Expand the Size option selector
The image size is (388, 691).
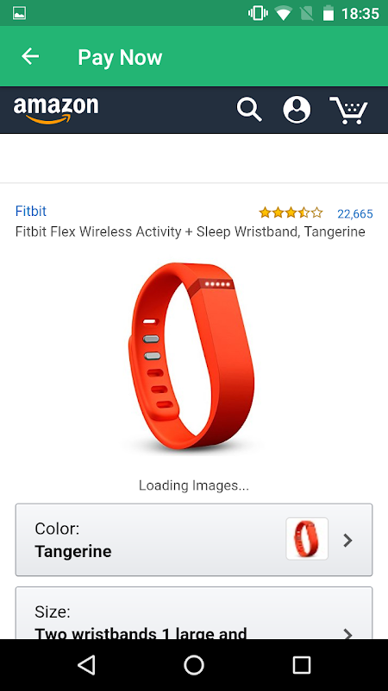(194, 613)
